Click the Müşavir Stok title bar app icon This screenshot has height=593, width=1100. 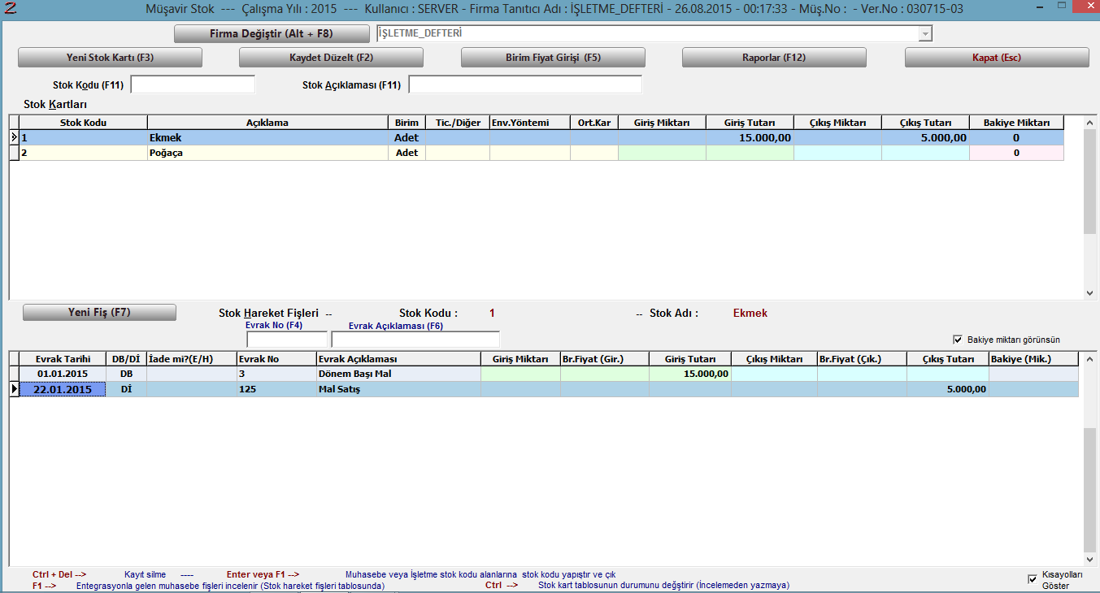pos(11,9)
